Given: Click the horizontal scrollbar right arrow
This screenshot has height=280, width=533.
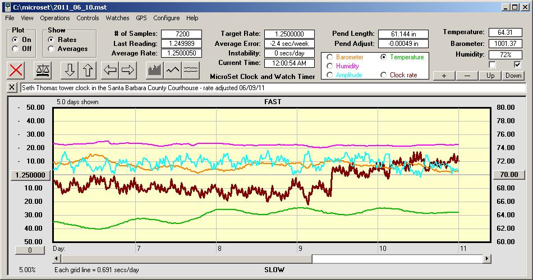Looking at the screenshot, I should click(487, 259).
